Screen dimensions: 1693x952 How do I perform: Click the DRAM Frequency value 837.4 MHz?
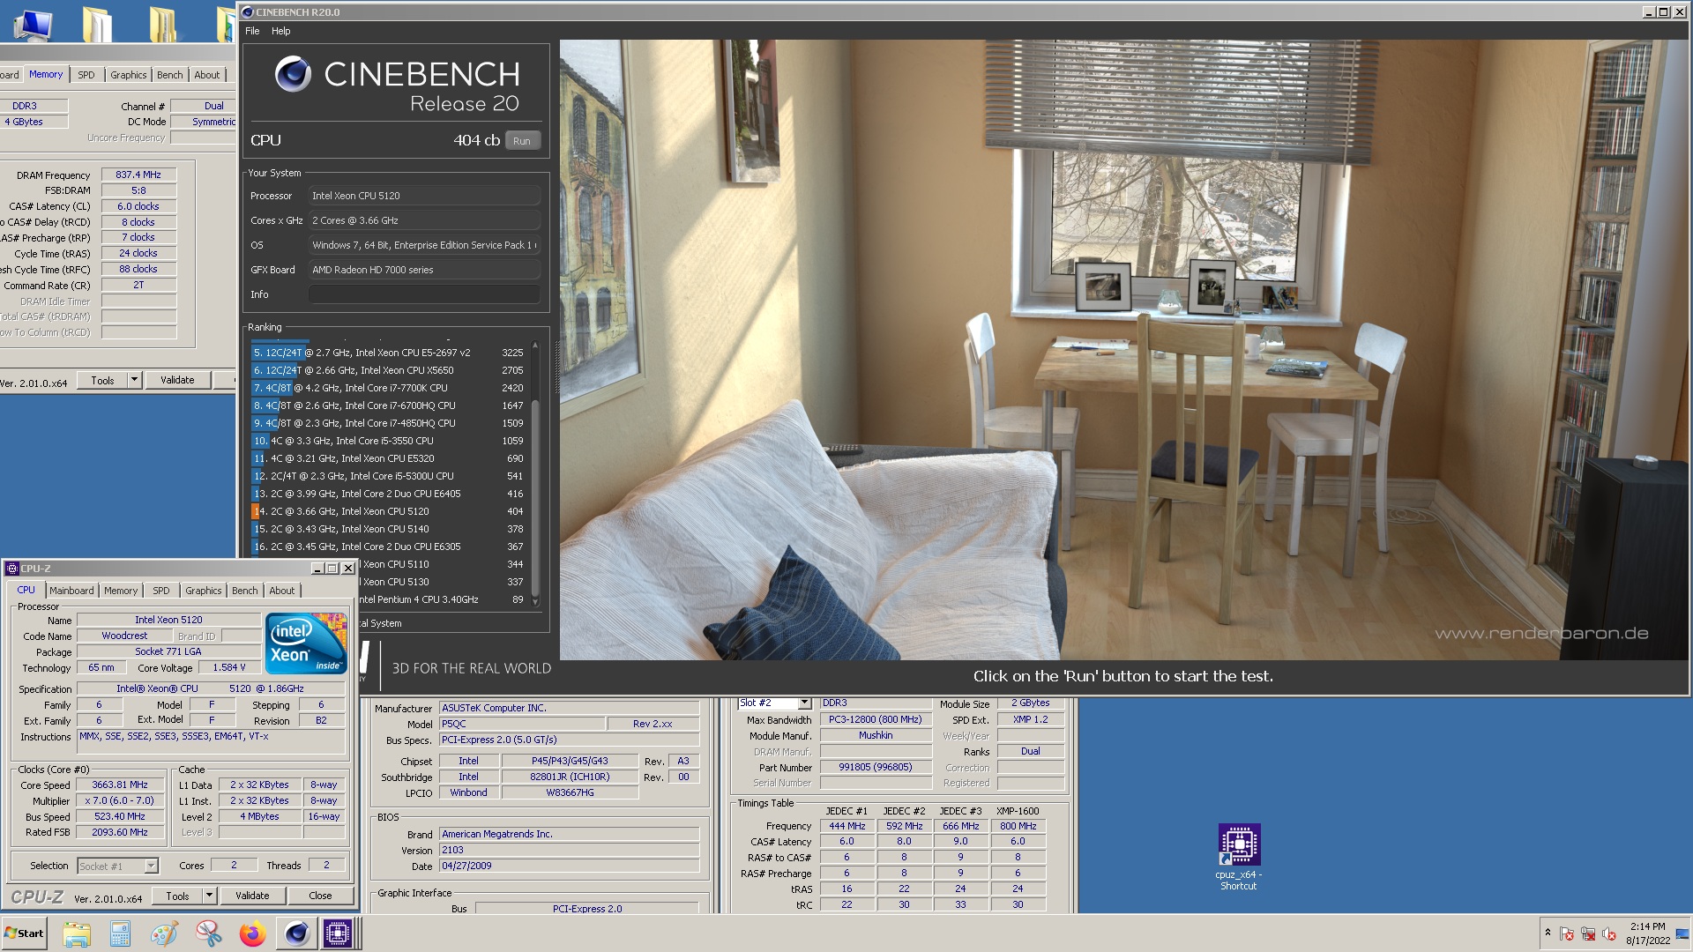click(138, 175)
